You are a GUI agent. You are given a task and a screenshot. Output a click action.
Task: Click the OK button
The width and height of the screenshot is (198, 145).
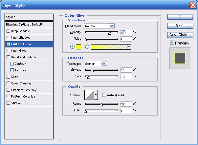[x=180, y=17]
